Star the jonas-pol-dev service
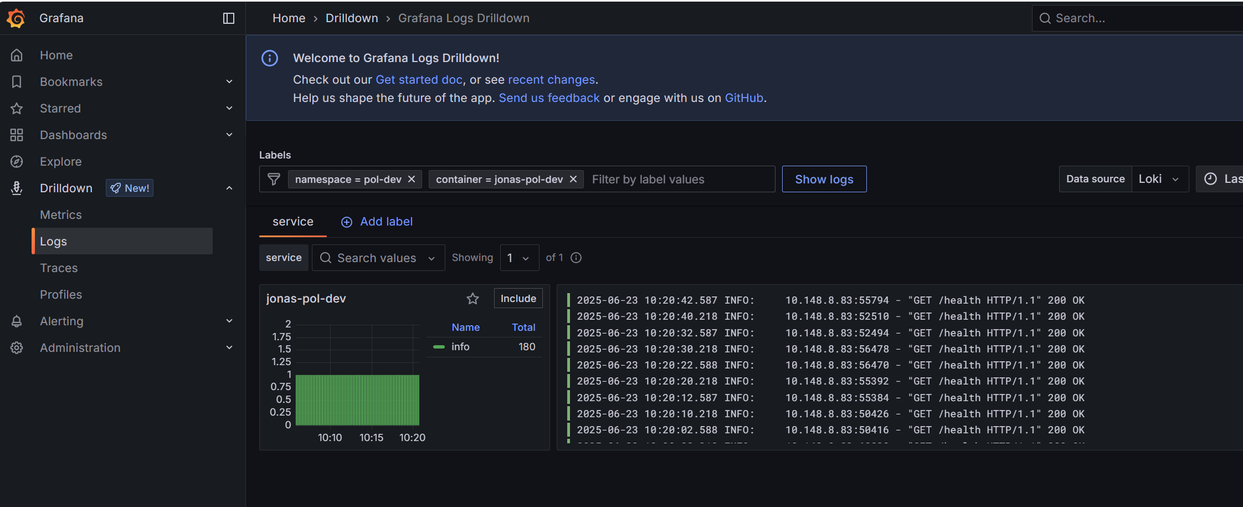This screenshot has height=507, width=1243. point(472,299)
